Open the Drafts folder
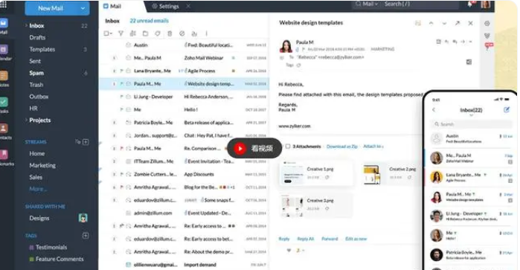Viewport: 520px width, 270px height. coord(37,37)
